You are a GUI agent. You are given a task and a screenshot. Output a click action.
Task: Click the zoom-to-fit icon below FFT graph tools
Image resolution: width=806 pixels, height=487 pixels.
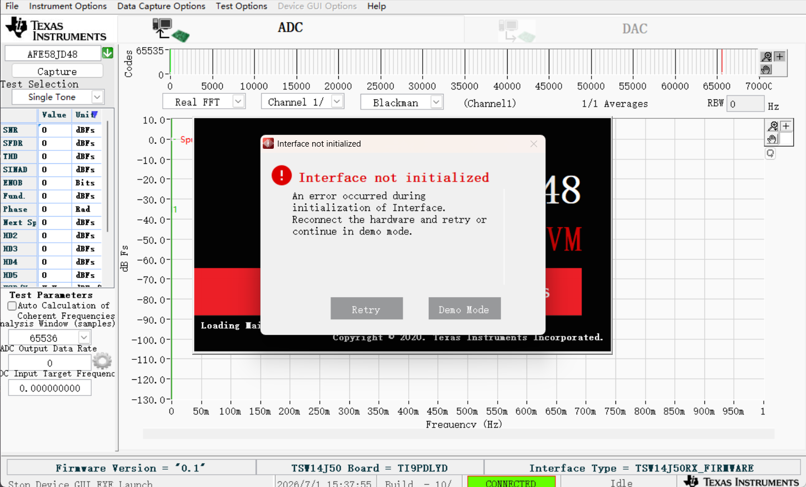click(x=770, y=154)
